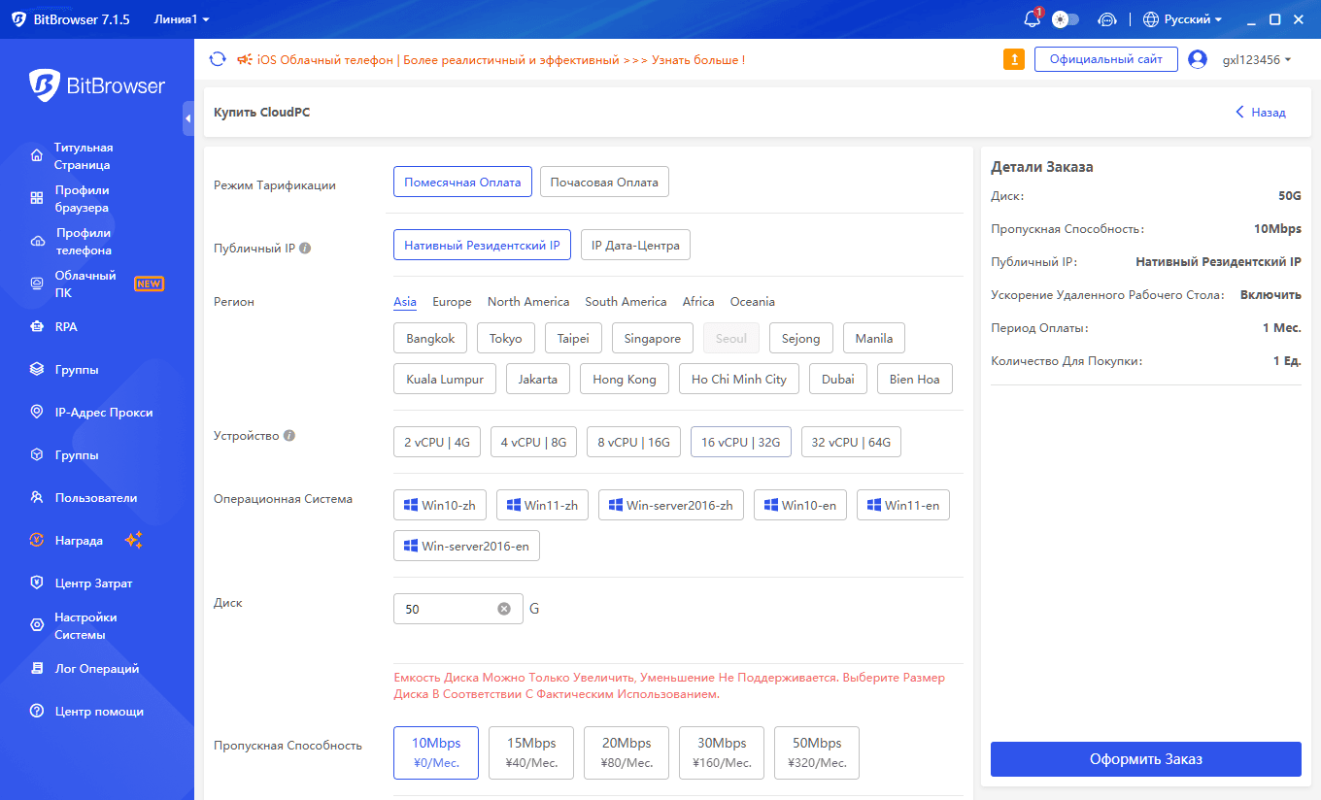Select Singapore as the city
This screenshot has width=1321, height=800.
click(653, 338)
